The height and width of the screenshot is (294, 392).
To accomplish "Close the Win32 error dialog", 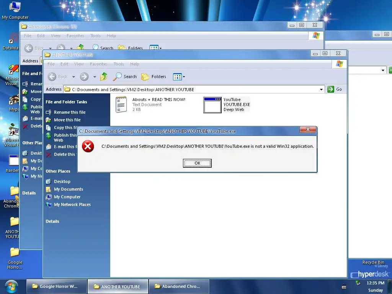I will 308,129.
